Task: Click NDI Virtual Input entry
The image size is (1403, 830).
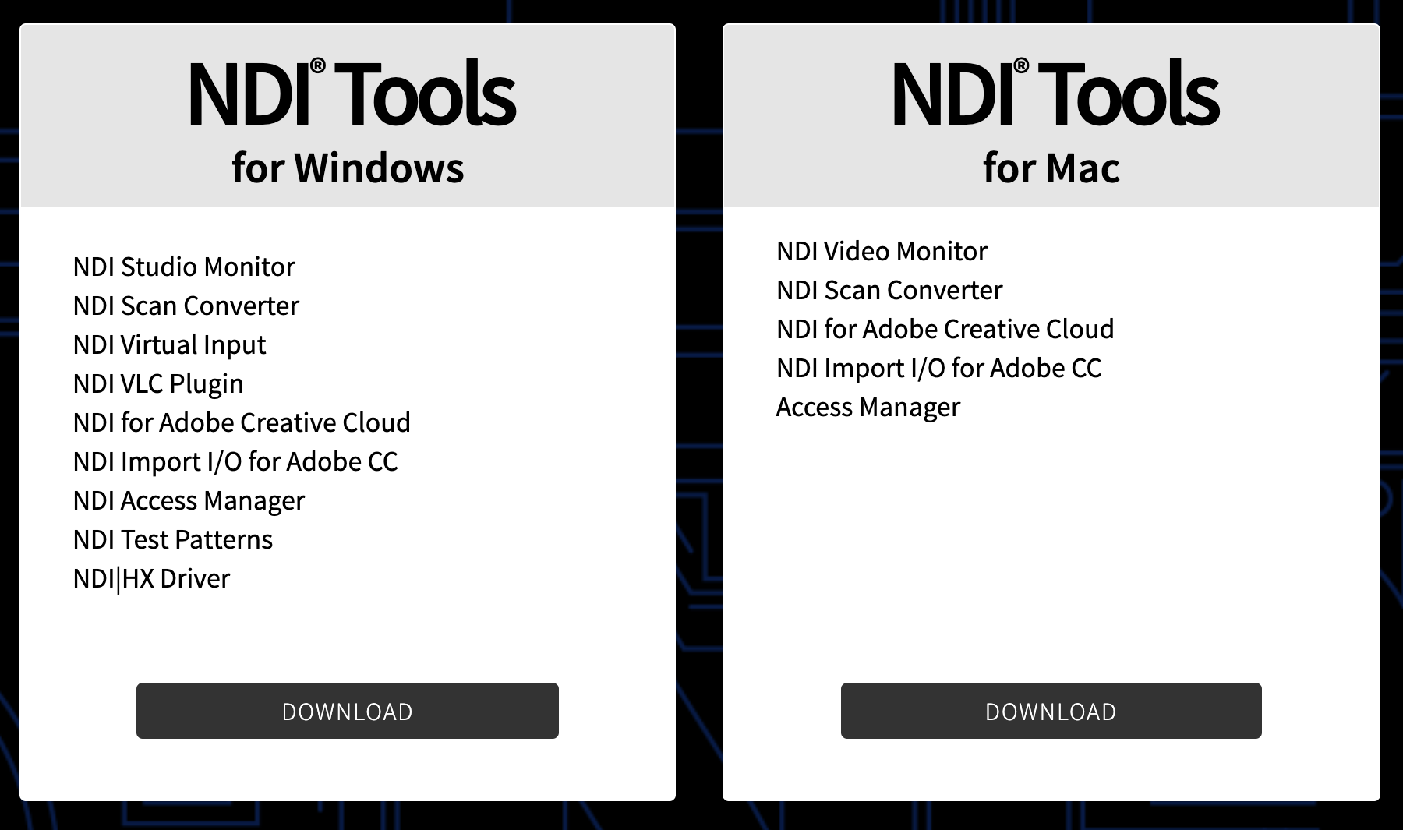Action: tap(169, 344)
